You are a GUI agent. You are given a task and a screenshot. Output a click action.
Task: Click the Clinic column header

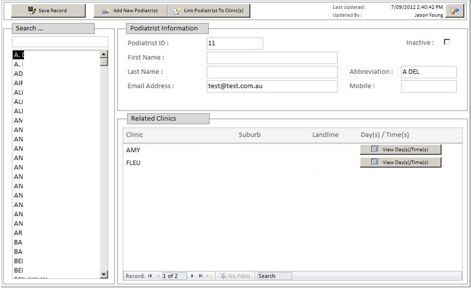134,135
